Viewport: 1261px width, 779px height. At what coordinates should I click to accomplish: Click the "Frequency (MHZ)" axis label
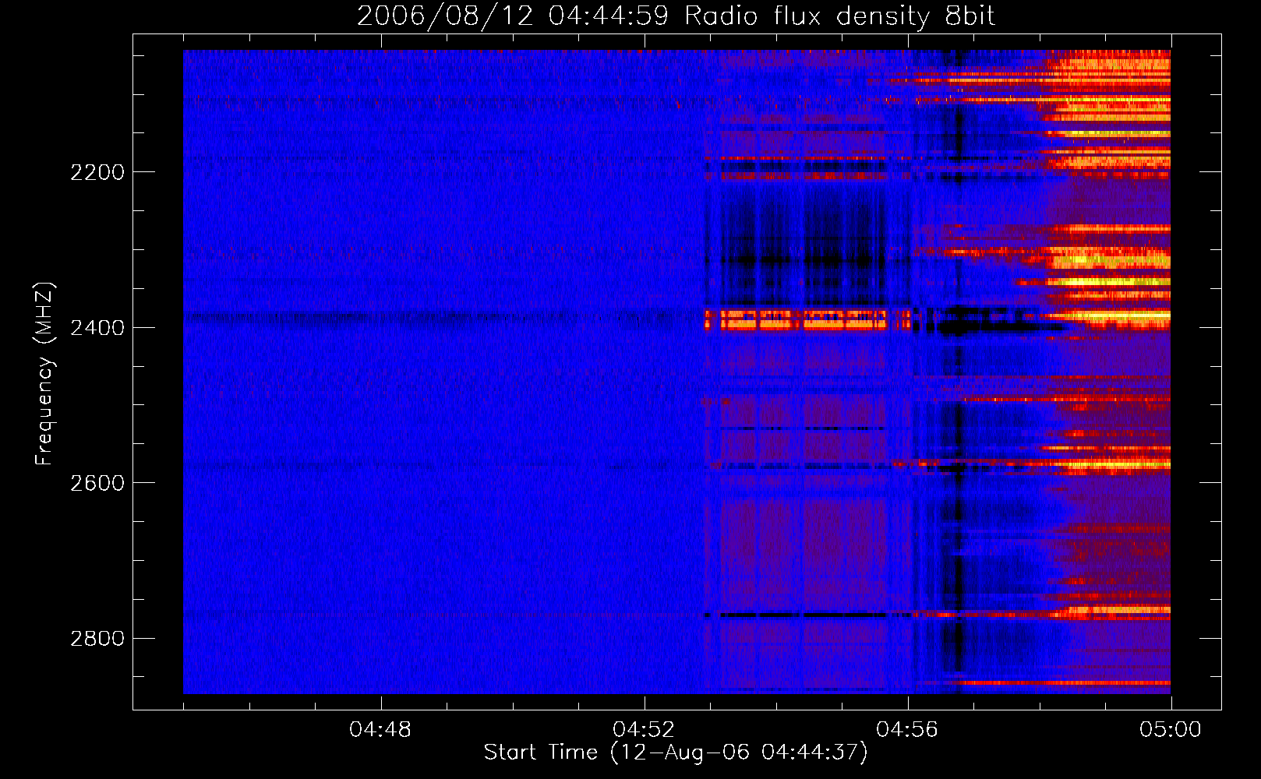[45, 374]
